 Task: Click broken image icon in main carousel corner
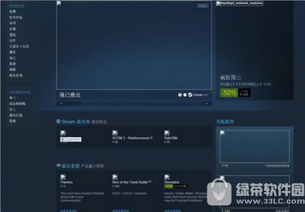59,3
